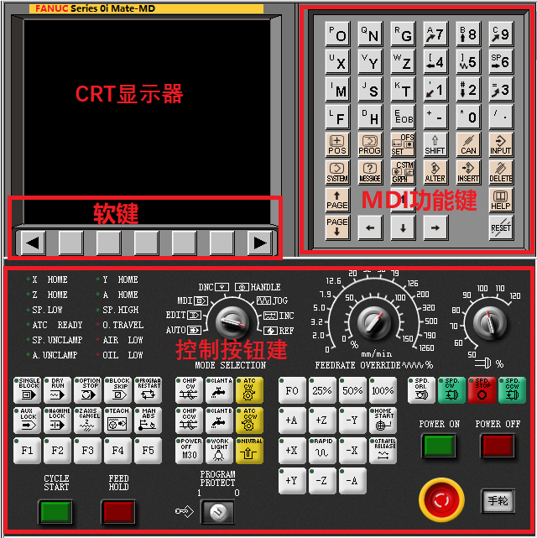
Task: Click the F1 function button
Action: pos(27,451)
